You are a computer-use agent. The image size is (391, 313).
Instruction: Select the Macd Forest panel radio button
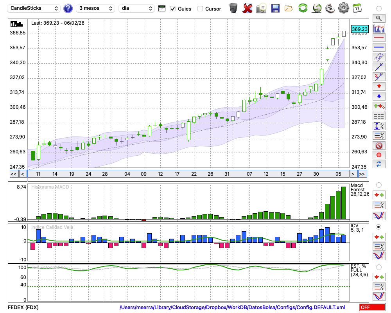click(x=378, y=185)
